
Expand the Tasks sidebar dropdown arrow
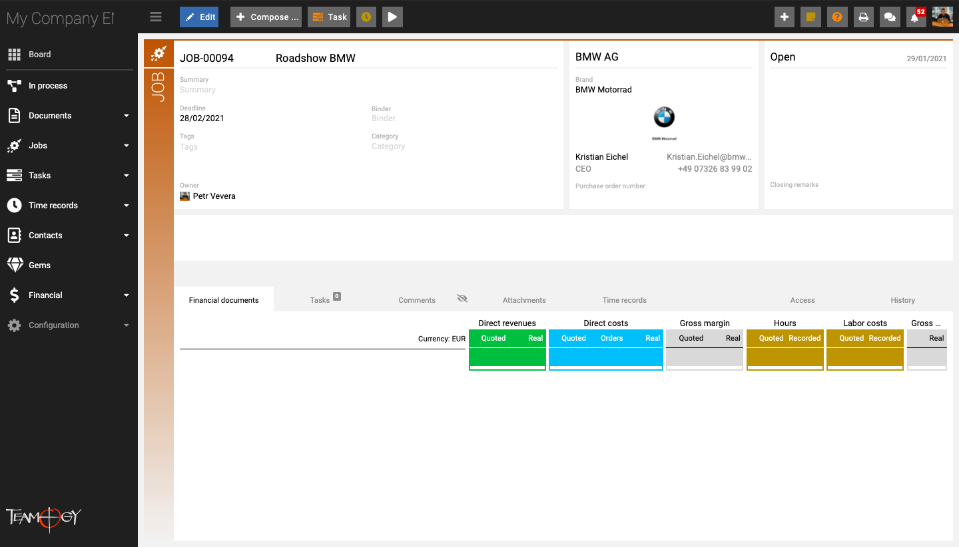point(127,176)
